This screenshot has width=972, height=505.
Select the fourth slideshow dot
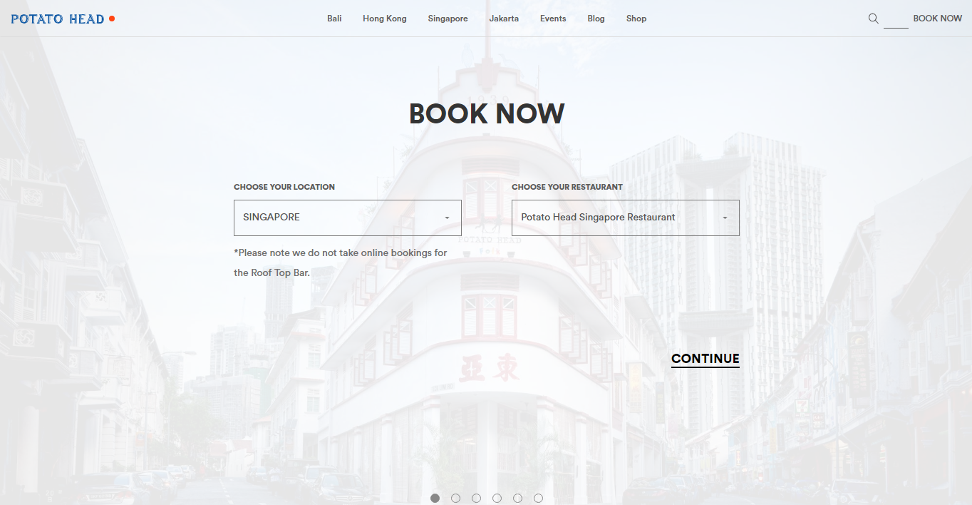point(497,498)
